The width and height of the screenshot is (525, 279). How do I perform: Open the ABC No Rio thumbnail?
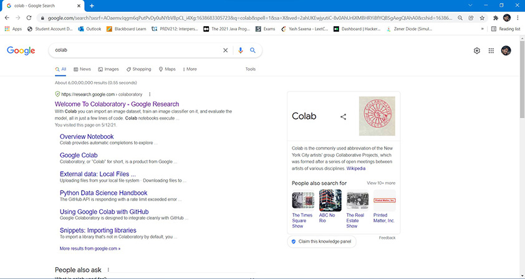(330, 201)
